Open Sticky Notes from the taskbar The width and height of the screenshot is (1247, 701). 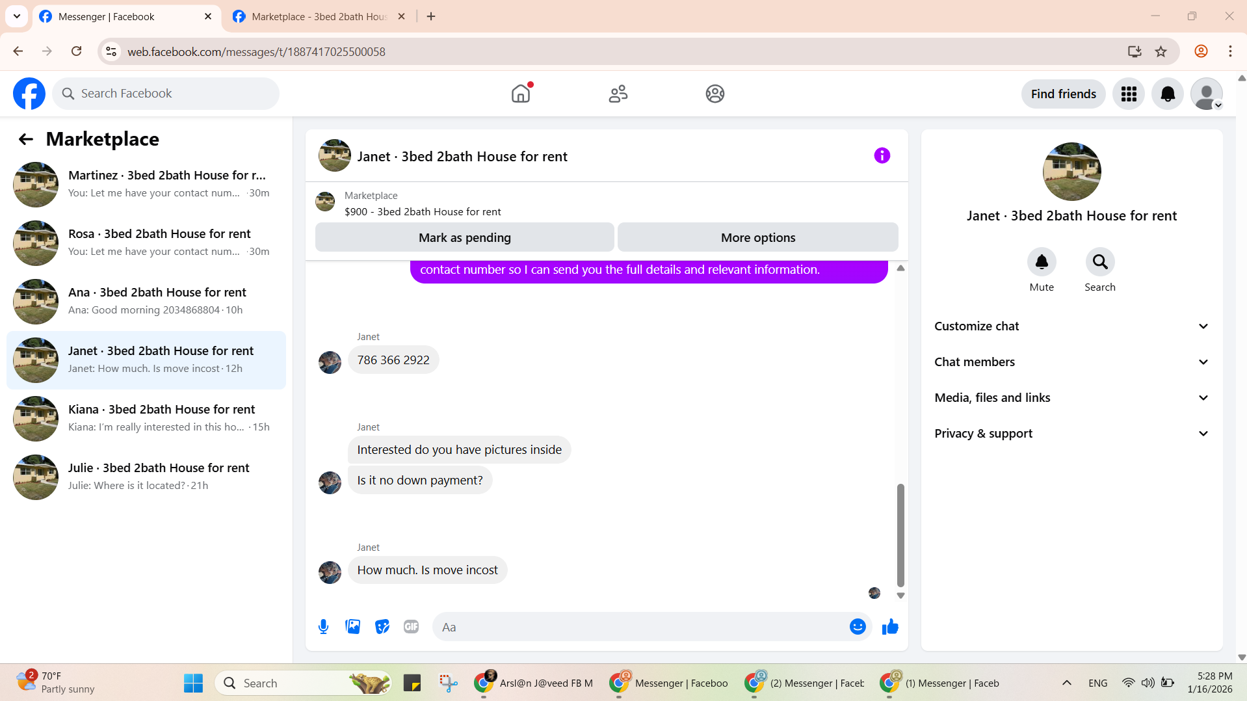412,683
